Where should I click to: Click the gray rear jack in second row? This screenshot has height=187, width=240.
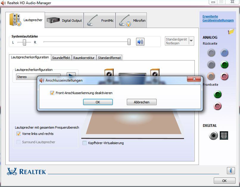coord(211,64)
